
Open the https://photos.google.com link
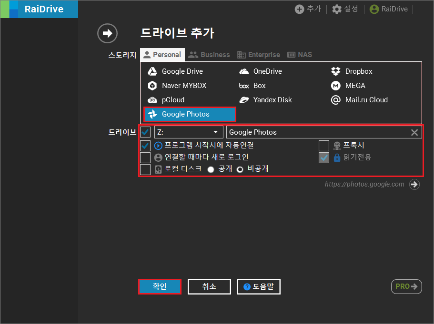(x=364, y=185)
